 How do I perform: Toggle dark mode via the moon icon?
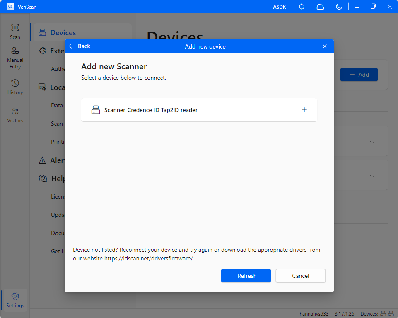point(339,7)
